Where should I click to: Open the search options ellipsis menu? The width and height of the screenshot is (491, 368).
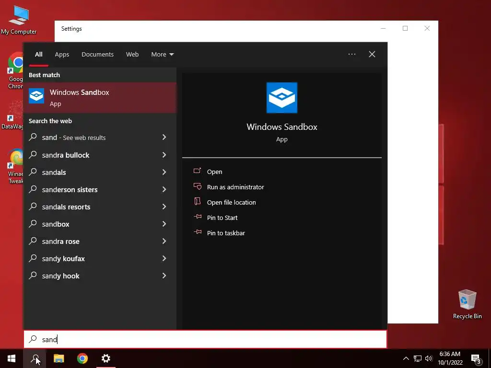(x=352, y=54)
